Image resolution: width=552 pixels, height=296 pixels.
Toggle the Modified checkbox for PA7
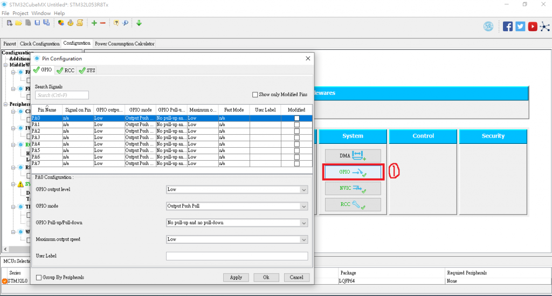(297, 163)
